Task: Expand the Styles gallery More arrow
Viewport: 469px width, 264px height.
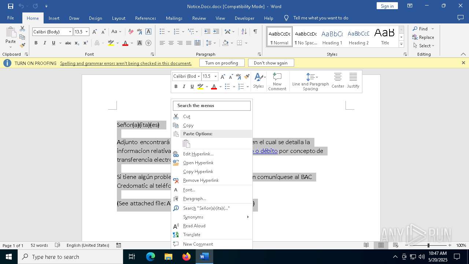Action: coord(401,44)
